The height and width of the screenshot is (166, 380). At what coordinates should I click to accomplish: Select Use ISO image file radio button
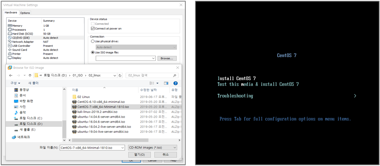coord(93,52)
